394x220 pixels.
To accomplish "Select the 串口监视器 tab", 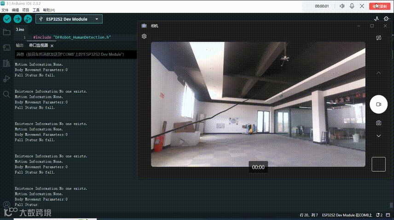I will [38, 45].
